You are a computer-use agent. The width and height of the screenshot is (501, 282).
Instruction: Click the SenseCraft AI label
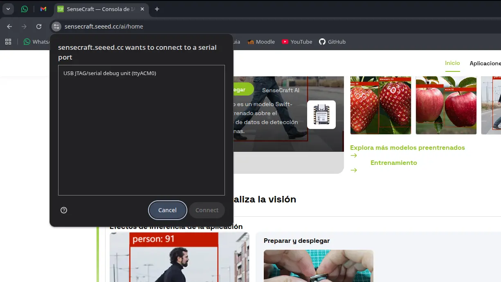click(x=281, y=90)
